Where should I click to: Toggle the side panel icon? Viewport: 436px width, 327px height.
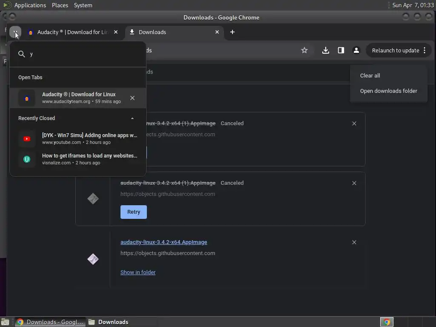tap(341, 50)
